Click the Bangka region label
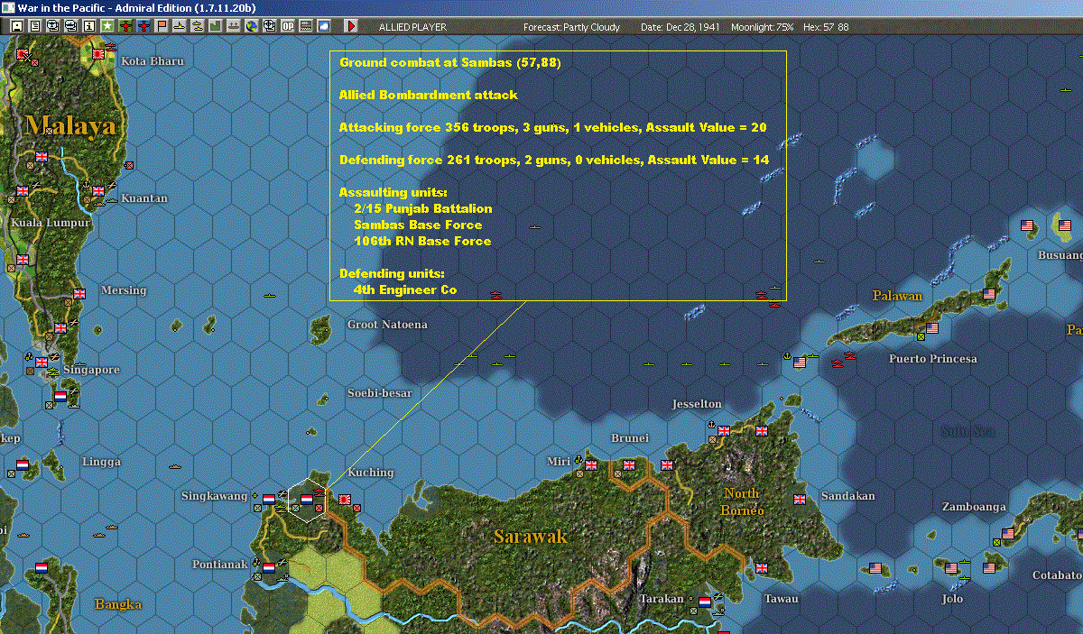The width and height of the screenshot is (1083, 634). pyautogui.click(x=118, y=603)
